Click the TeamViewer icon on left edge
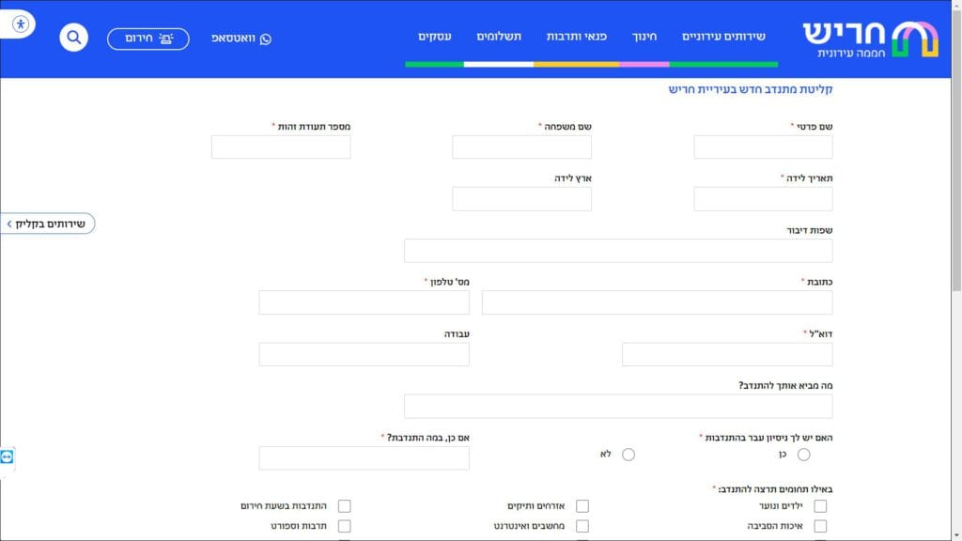 click(x=7, y=457)
